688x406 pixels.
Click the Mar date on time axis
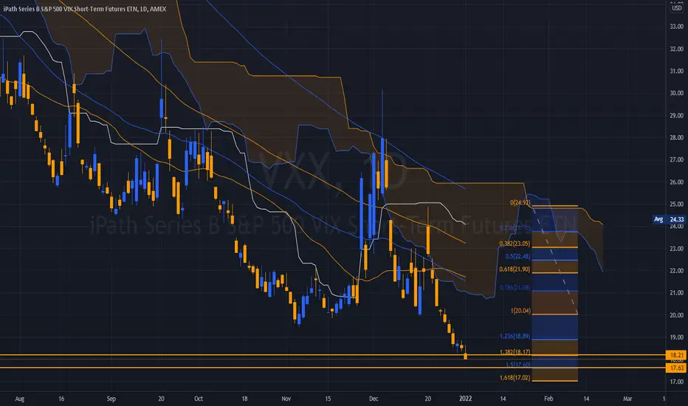coord(627,399)
